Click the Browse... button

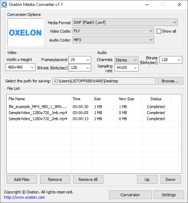point(170,81)
